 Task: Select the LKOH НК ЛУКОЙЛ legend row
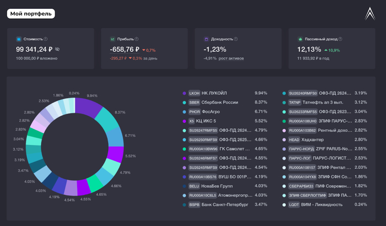coord(219,93)
